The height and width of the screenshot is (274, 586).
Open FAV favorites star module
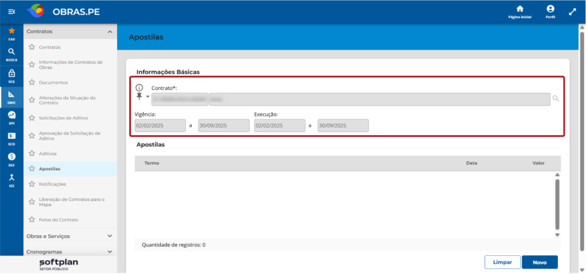point(12,34)
